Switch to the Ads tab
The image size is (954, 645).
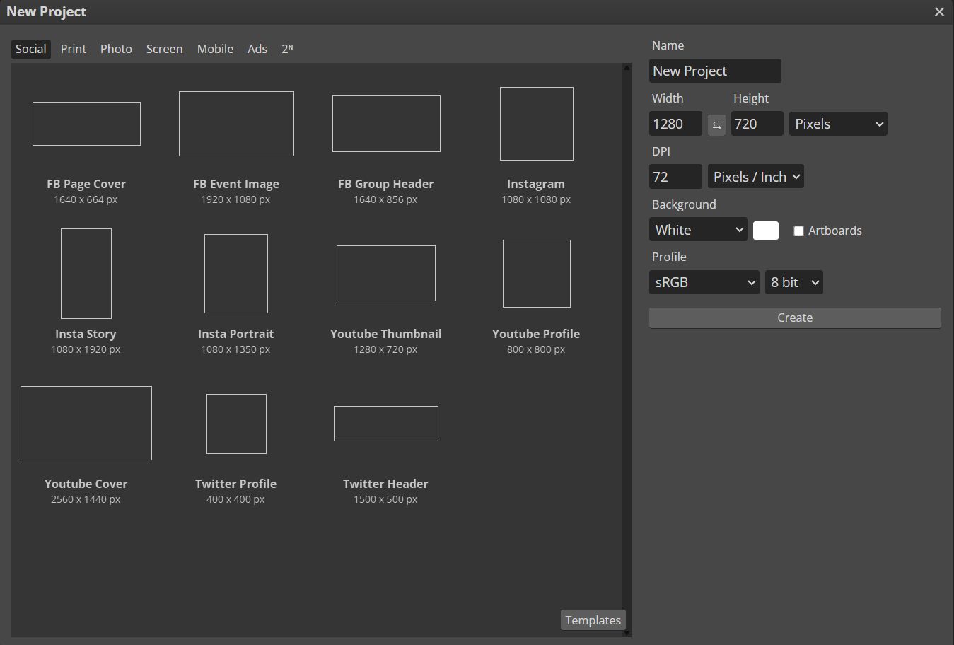tap(257, 49)
